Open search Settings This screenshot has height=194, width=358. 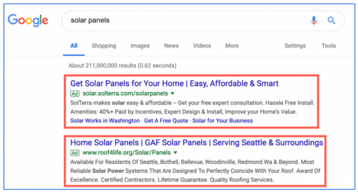295,46
